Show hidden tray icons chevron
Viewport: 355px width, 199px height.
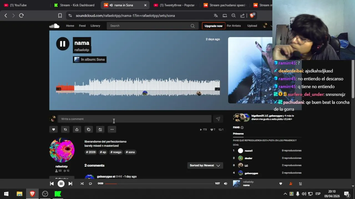point(285,194)
